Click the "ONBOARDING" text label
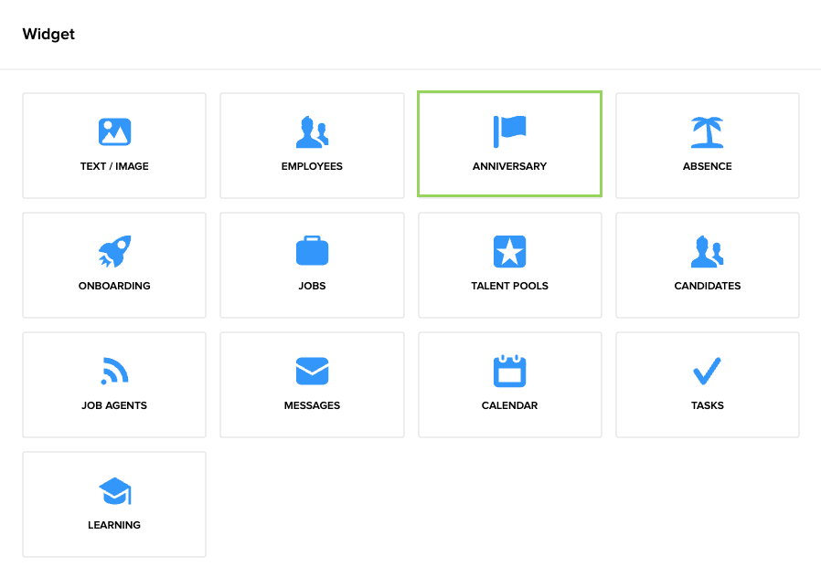This screenshot has width=821, height=577. [114, 286]
